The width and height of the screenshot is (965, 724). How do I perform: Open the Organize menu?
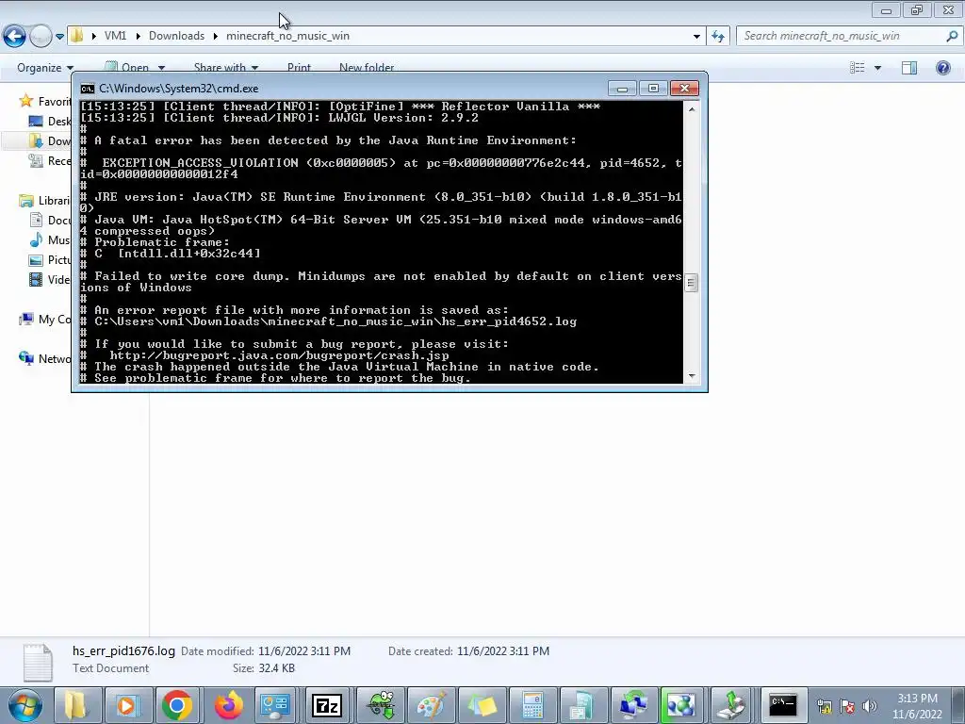coord(45,68)
